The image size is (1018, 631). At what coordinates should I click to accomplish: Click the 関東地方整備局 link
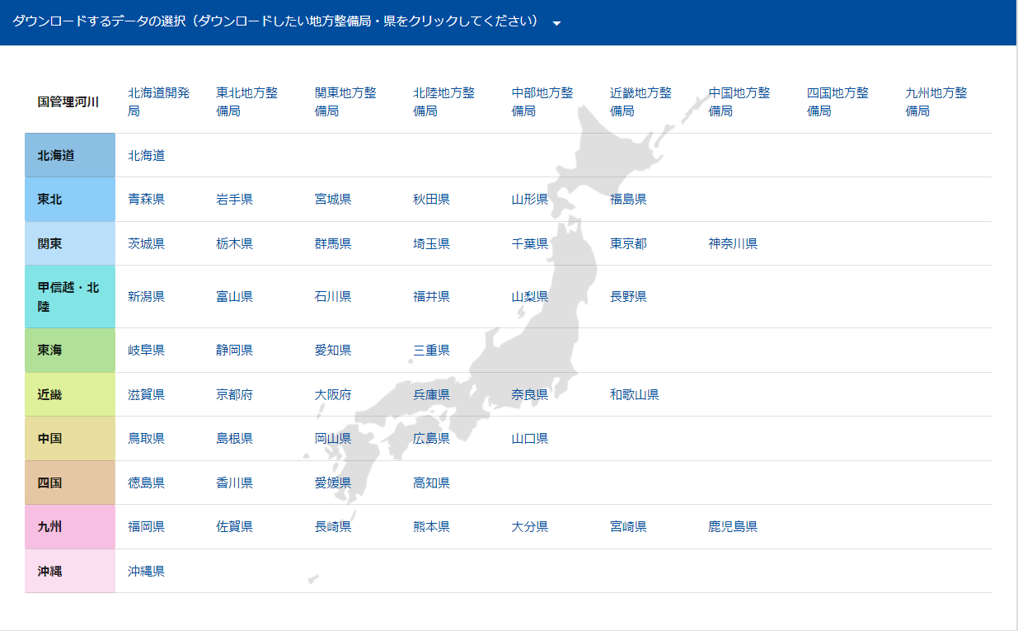(x=345, y=101)
